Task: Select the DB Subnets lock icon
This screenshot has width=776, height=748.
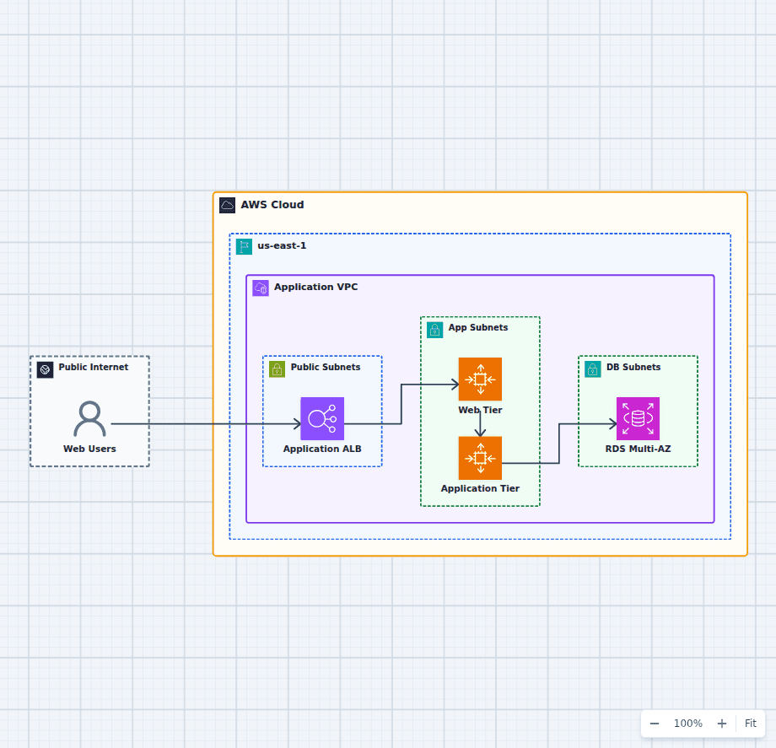Action: (x=593, y=369)
